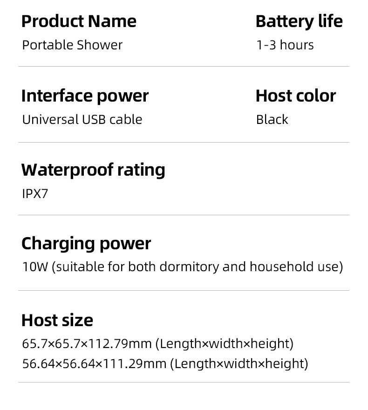Select the Portable Shower text

click(x=72, y=45)
